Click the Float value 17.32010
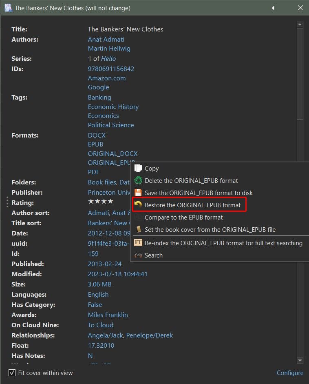This screenshot has height=384, width=309. [x=101, y=346]
